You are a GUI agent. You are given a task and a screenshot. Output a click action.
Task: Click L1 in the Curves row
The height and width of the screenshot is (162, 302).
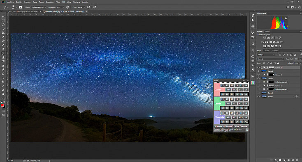(223, 85)
